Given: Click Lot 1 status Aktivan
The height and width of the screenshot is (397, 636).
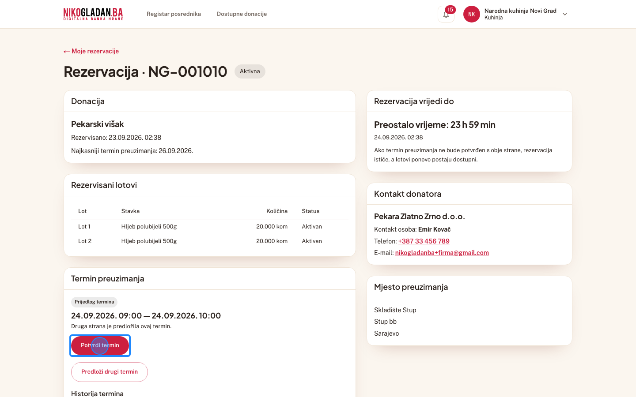Looking at the screenshot, I should 312,227.
